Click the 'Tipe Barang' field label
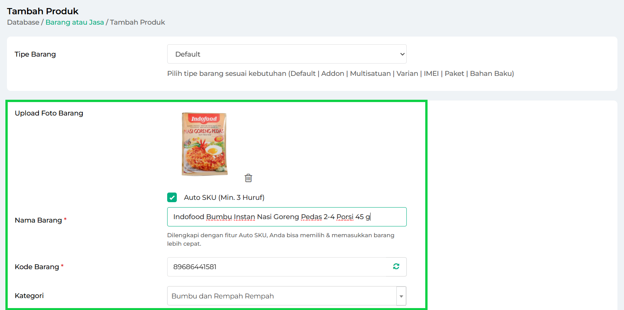This screenshot has width=624, height=310. pyautogui.click(x=35, y=54)
